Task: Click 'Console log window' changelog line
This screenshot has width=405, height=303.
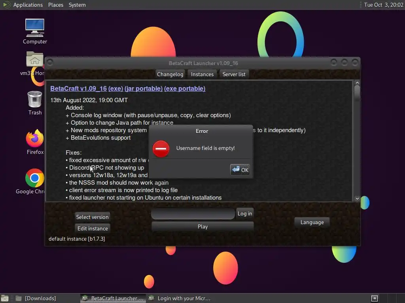Action: (x=148, y=115)
